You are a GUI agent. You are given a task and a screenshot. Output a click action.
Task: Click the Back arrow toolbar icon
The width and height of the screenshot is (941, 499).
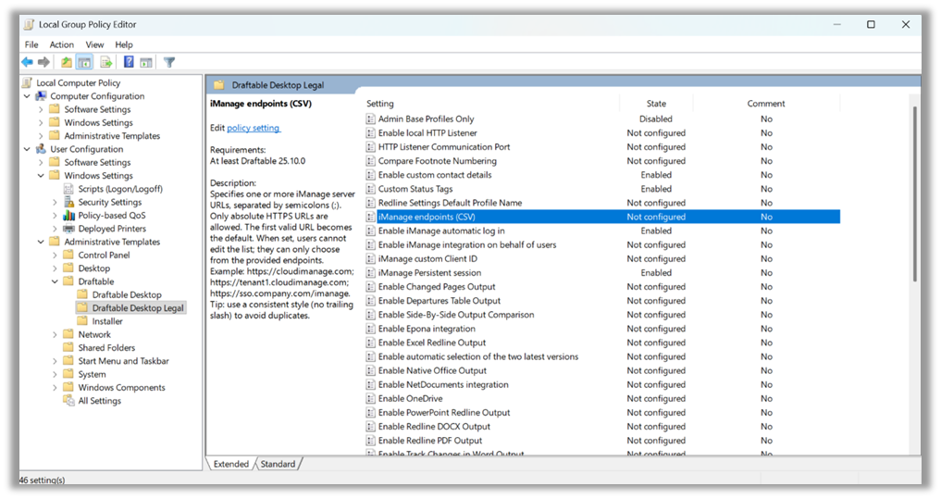click(27, 62)
